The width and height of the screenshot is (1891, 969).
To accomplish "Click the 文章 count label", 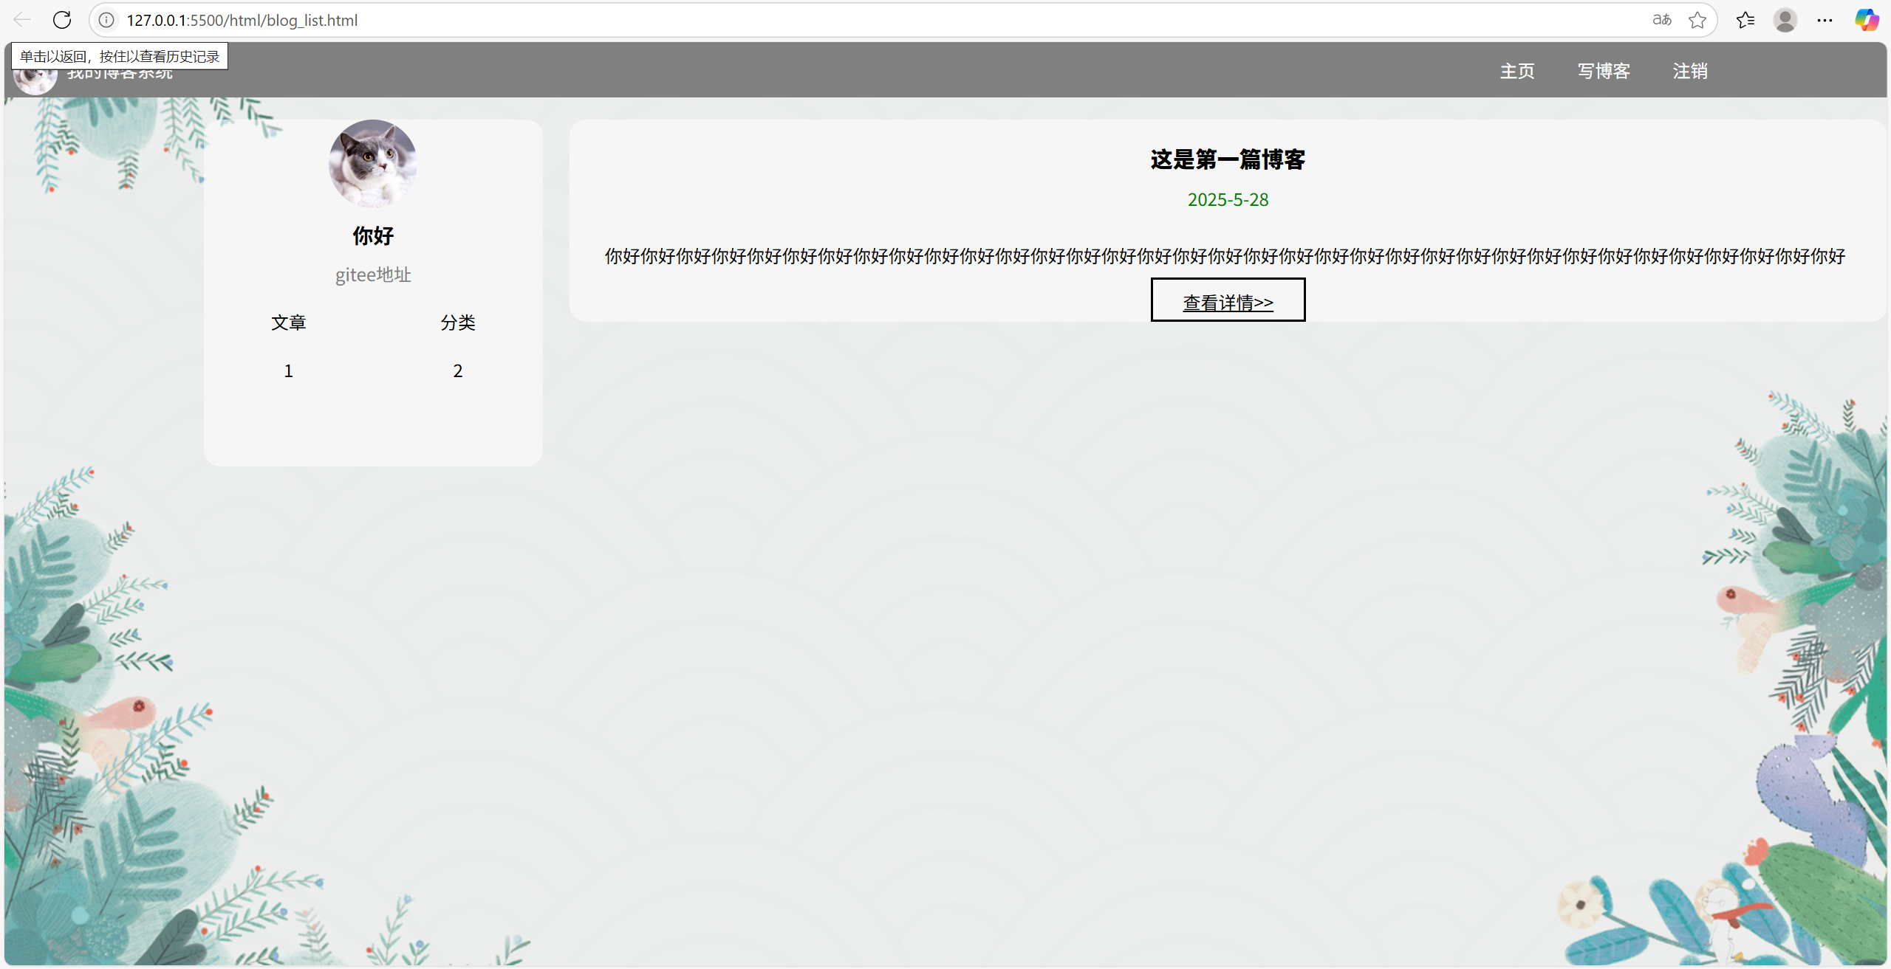I will (x=288, y=323).
